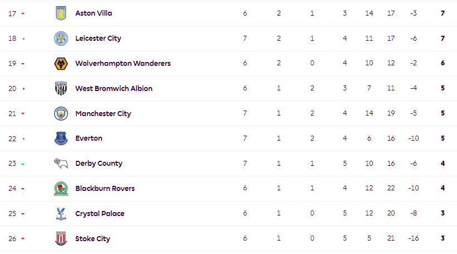Click Blackburn Rovers goal difference -10
The image size is (457, 254).
[x=414, y=188]
